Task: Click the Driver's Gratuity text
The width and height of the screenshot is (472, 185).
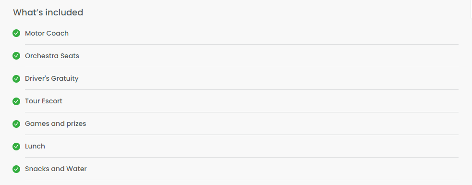Action: tap(52, 78)
